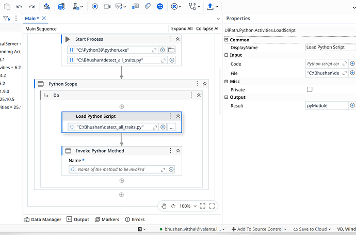Collapse the Common property section
The width and height of the screenshot is (356, 235).
click(x=226, y=40)
